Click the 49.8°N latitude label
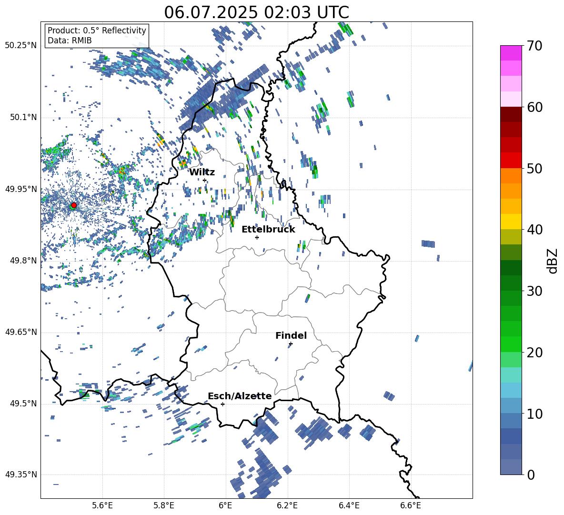The width and height of the screenshot is (564, 515). click(23, 261)
